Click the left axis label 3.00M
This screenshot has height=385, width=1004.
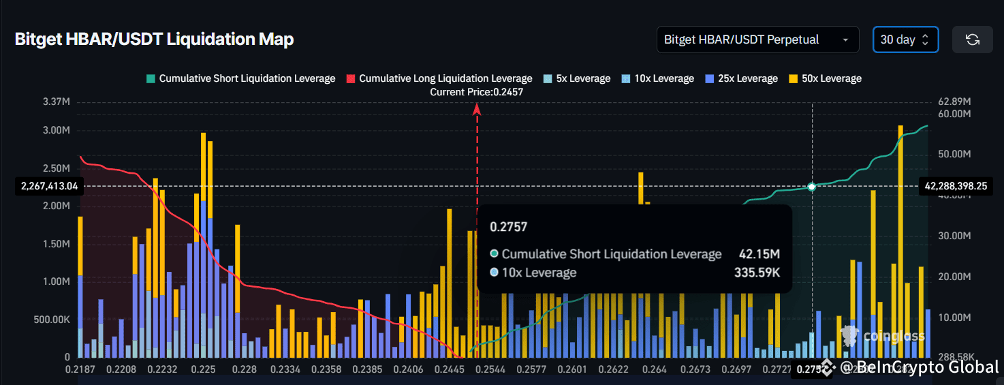pos(57,130)
